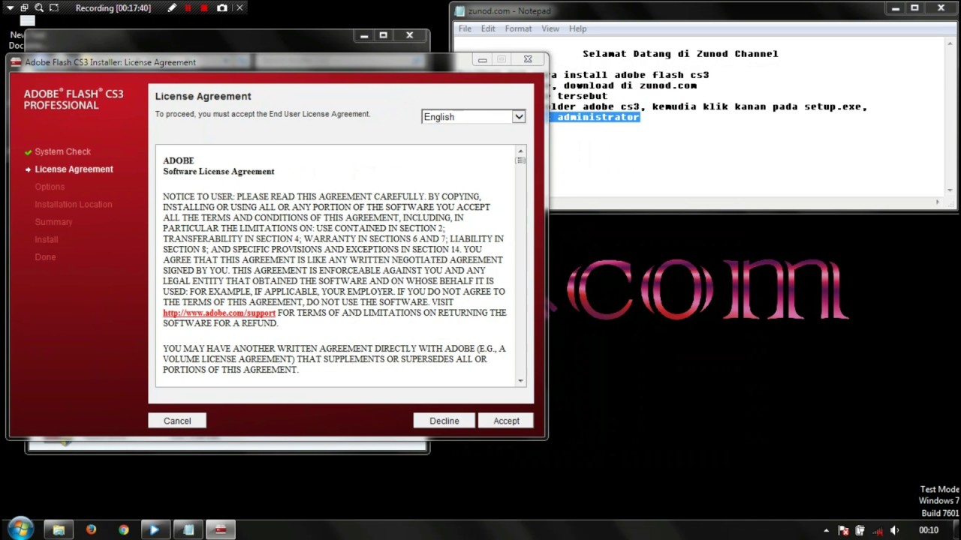961x540 pixels.
Task: Open the media player taskbar icon
Action: point(155,529)
